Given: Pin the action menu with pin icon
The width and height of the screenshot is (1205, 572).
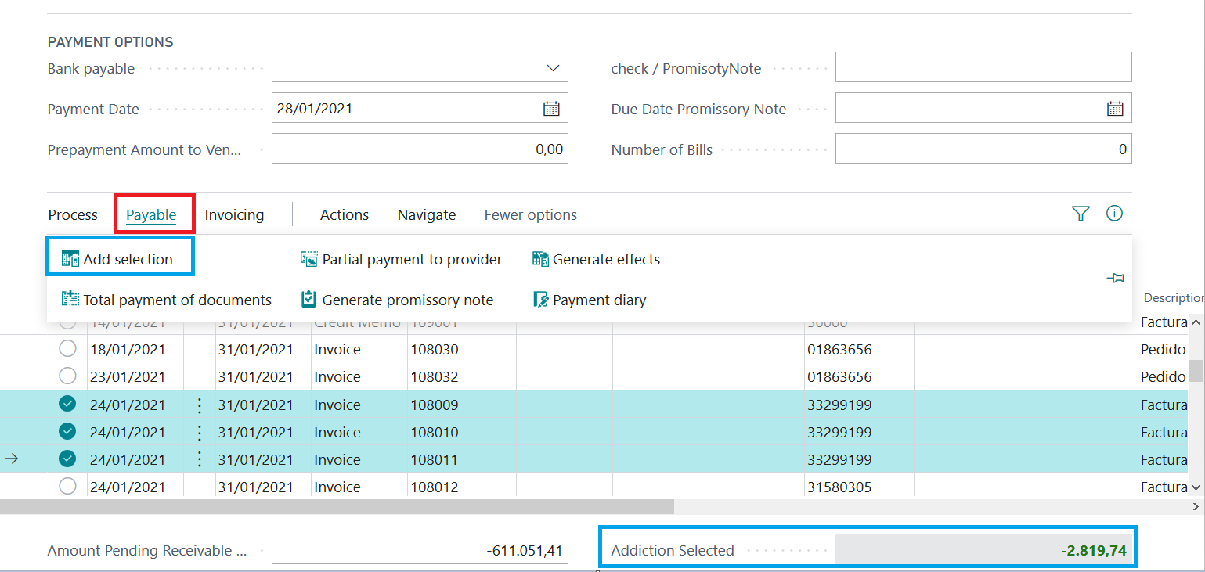Looking at the screenshot, I should (1116, 279).
